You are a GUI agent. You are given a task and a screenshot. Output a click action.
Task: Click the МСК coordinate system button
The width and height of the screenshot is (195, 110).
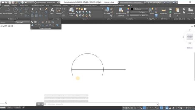click(190, 48)
